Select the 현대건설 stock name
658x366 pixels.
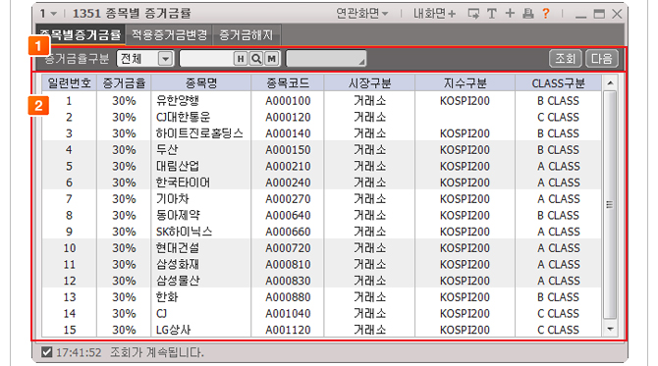[178, 248]
